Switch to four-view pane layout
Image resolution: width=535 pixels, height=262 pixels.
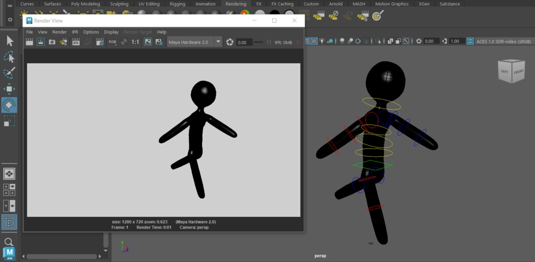pyautogui.click(x=9, y=190)
